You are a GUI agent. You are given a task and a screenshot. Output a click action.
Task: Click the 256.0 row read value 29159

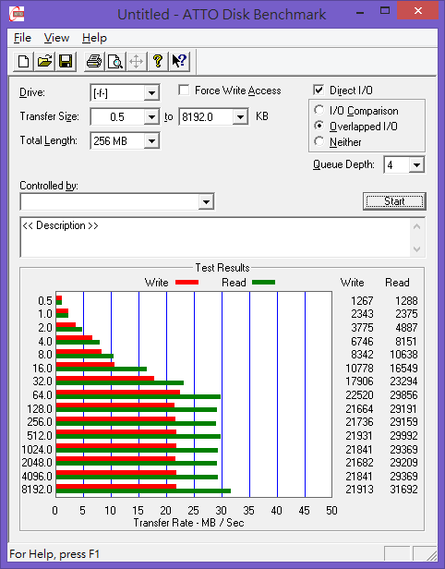pyautogui.click(x=403, y=421)
